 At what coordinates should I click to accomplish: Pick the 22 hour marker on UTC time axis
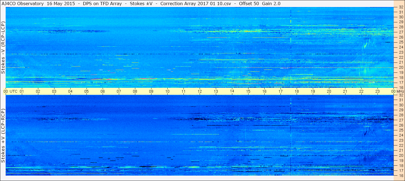(x=361, y=91)
